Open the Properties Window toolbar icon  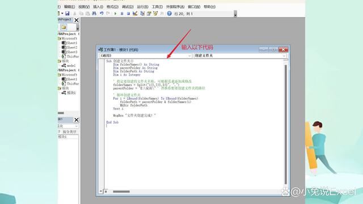pos(149,14)
